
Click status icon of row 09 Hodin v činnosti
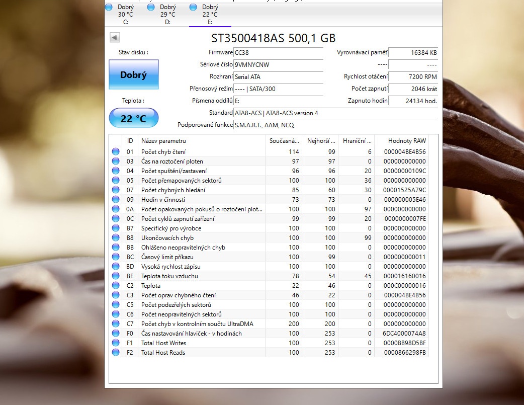click(116, 199)
